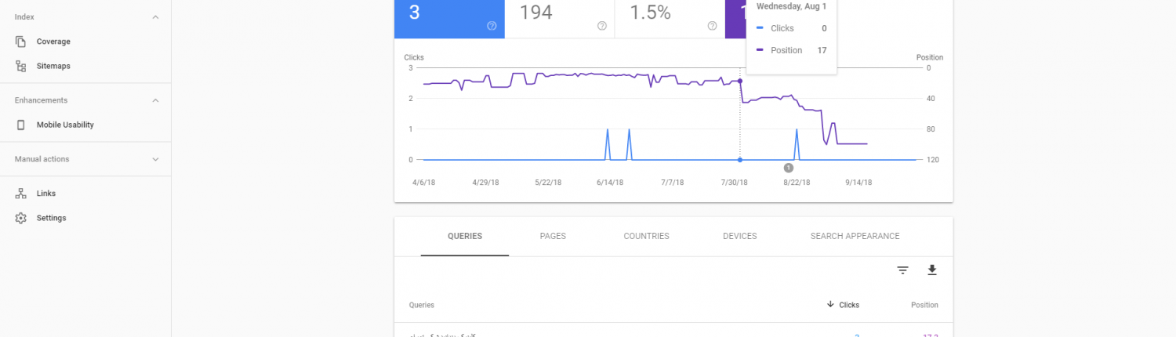Click the annotation marker on chart timeline
Viewport: 1176px width, 337px height.
pos(789,168)
